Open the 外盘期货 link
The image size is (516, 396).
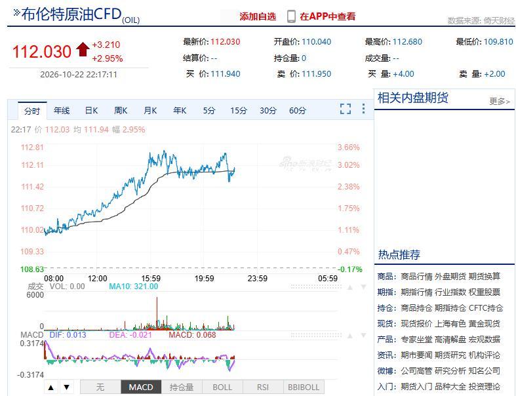pyautogui.click(x=450, y=277)
